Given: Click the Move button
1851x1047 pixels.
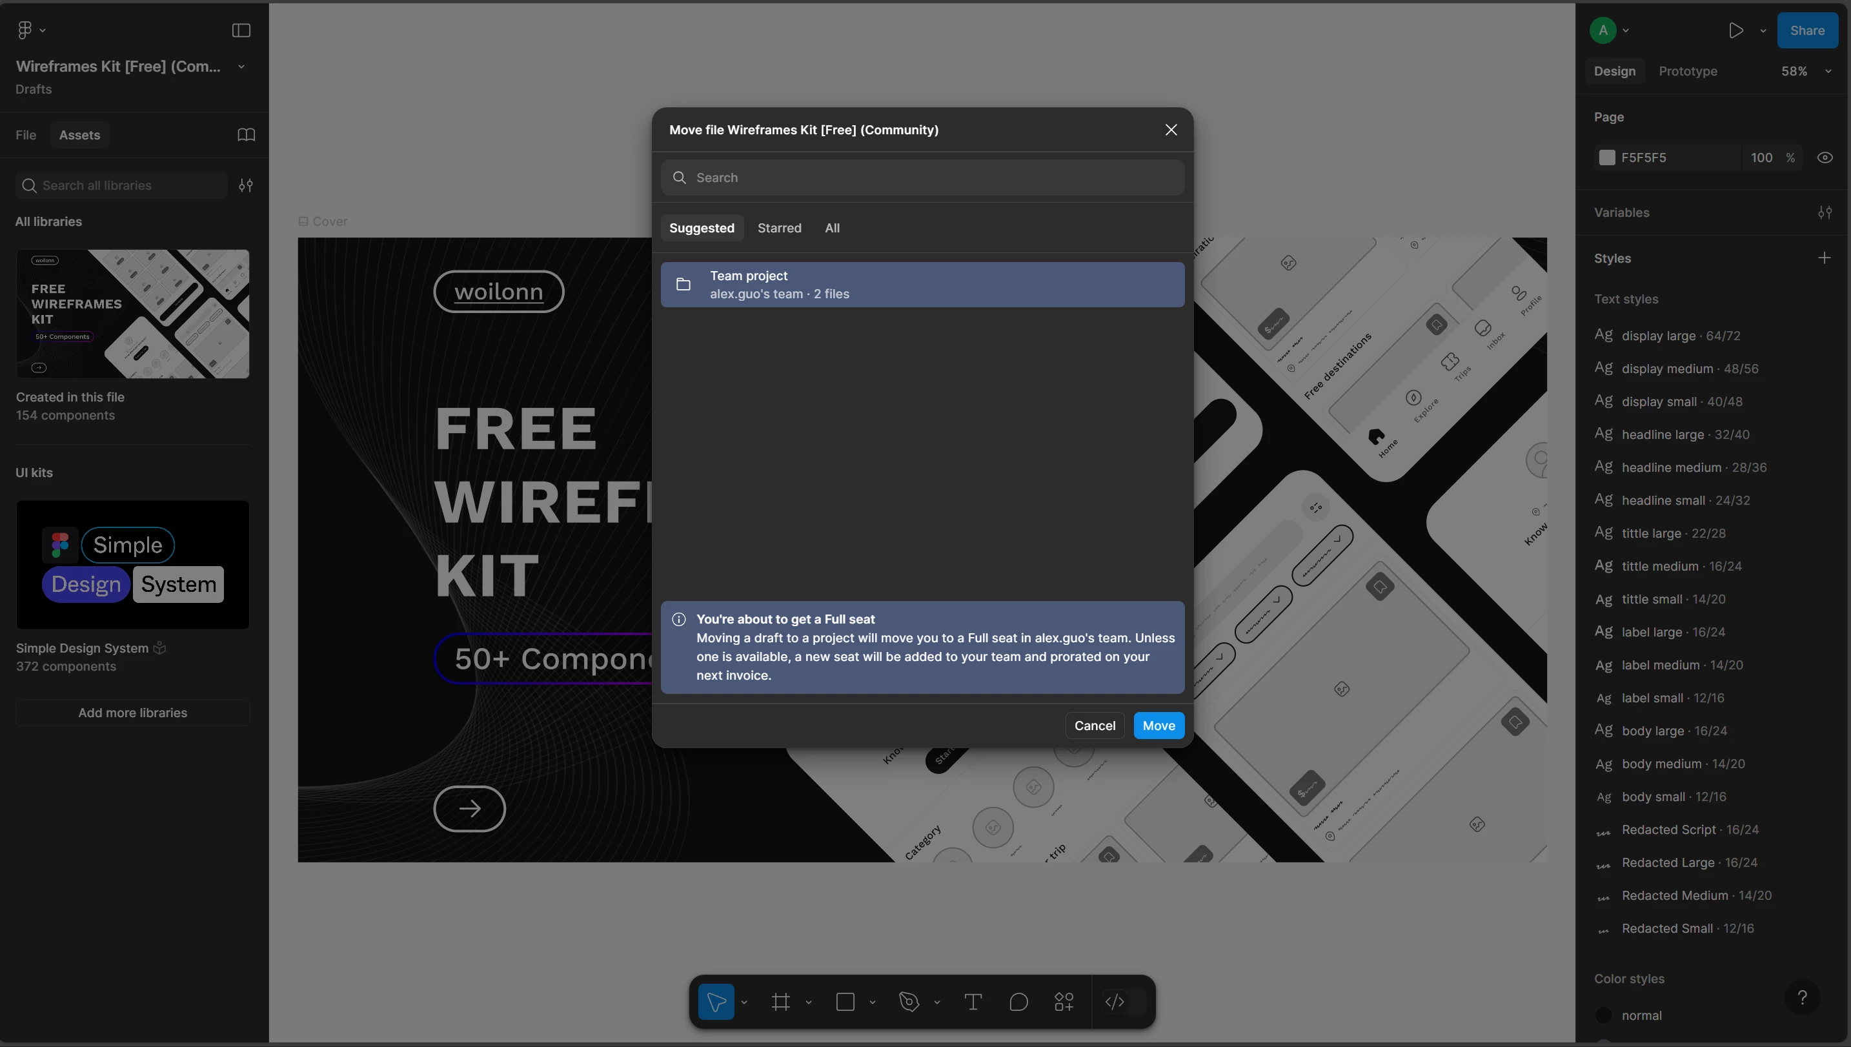Looking at the screenshot, I should (1158, 726).
